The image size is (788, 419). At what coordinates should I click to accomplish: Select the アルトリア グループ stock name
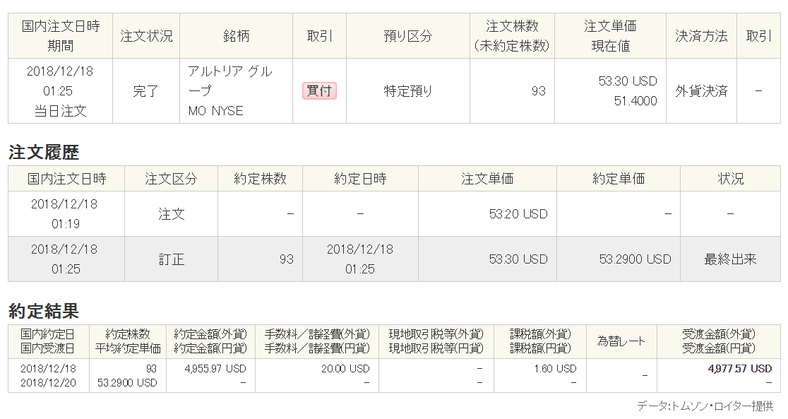(x=229, y=81)
